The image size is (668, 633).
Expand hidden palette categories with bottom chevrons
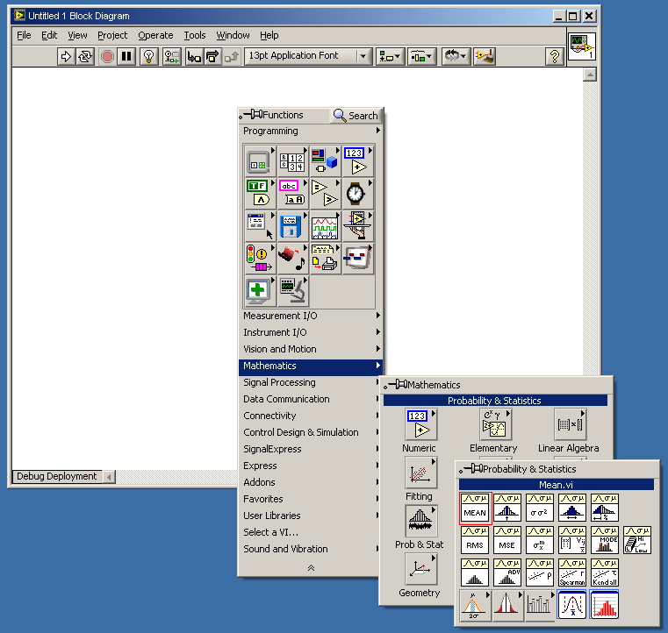pos(311,568)
